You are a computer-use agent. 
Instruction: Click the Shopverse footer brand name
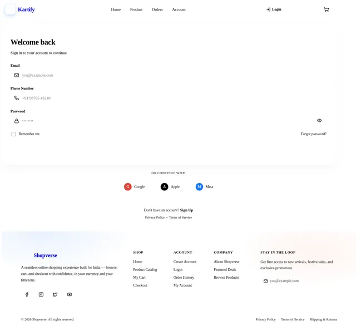(46, 255)
